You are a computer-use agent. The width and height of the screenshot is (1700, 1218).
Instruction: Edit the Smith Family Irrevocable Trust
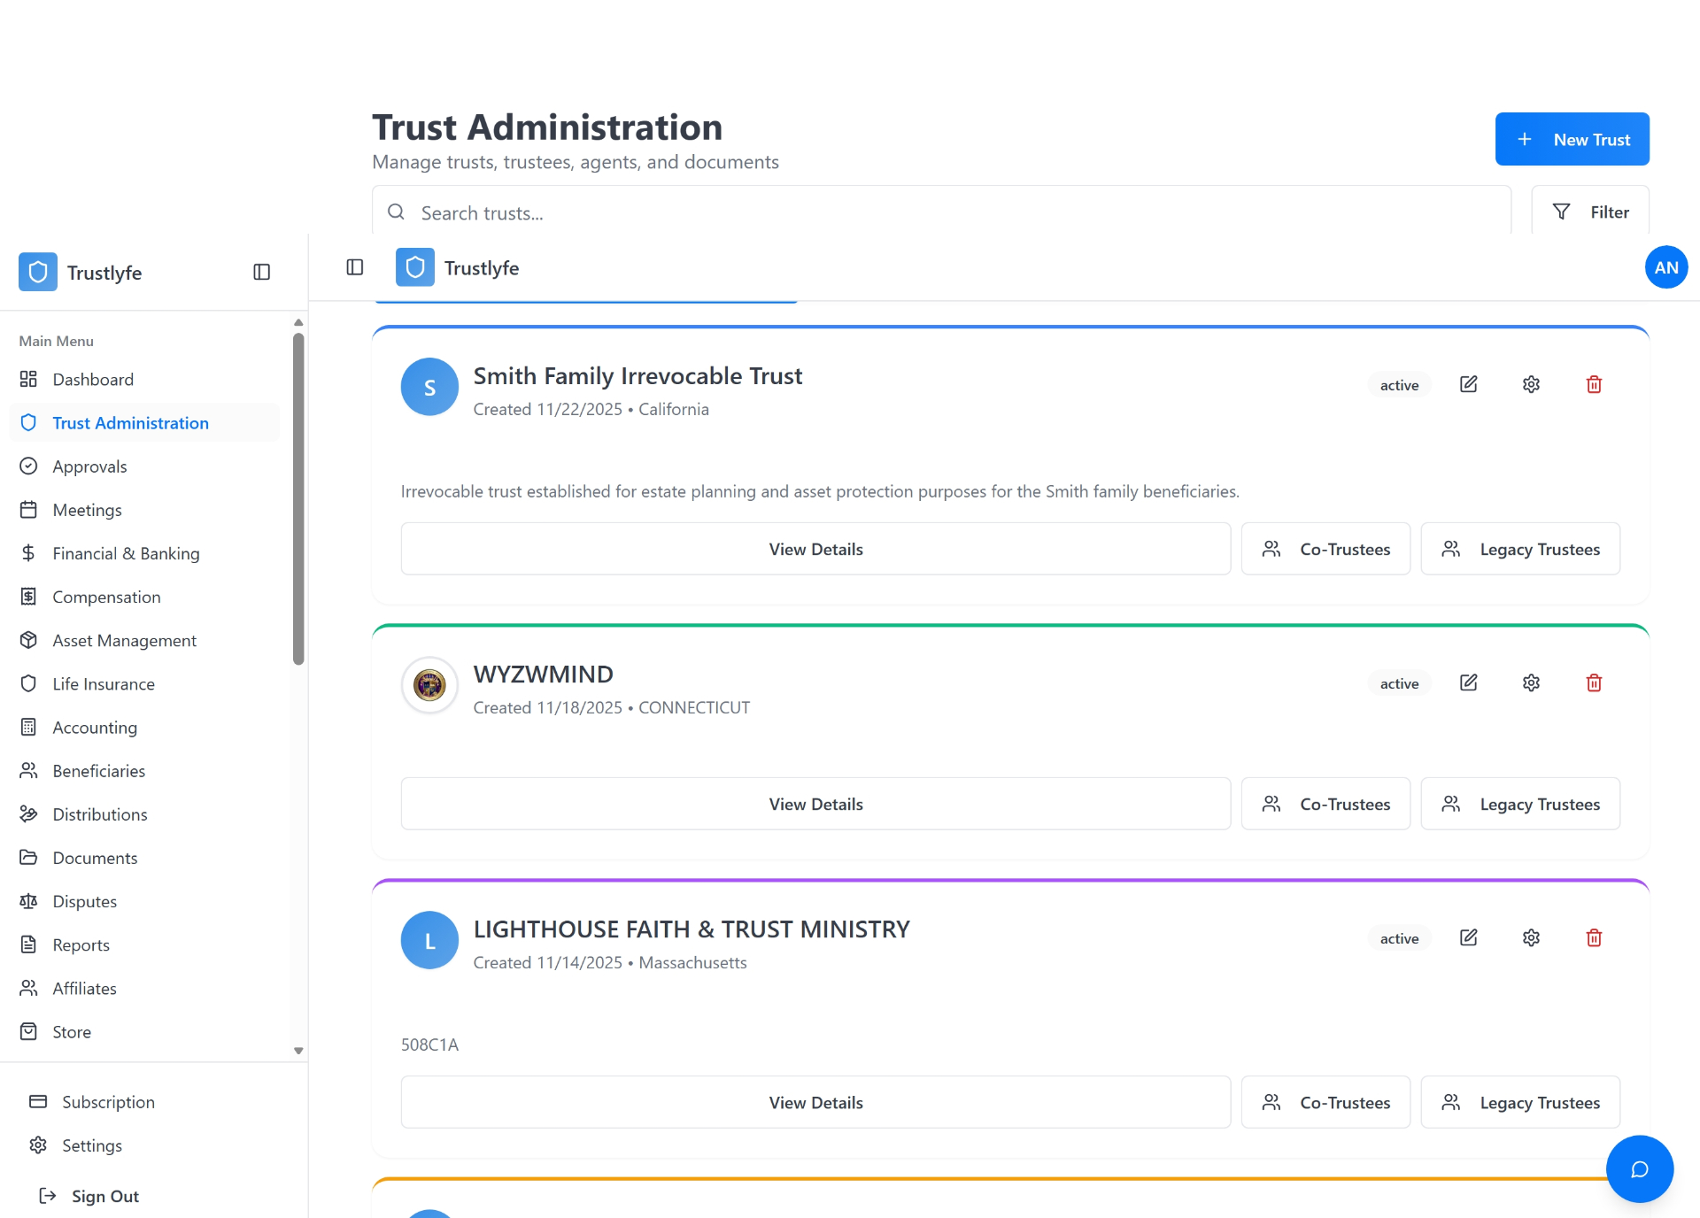pos(1468,384)
